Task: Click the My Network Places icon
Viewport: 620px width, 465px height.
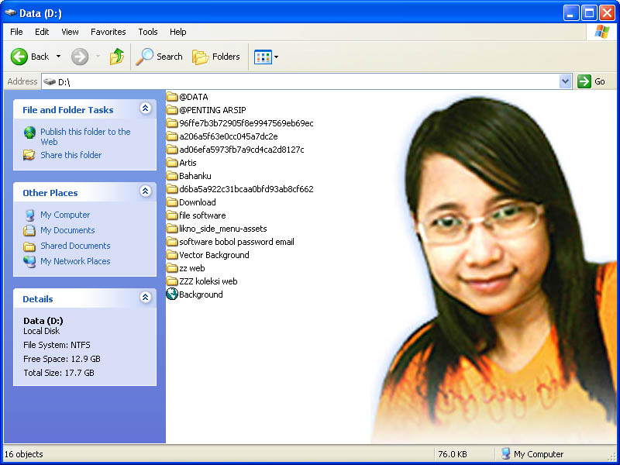Action: (29, 261)
